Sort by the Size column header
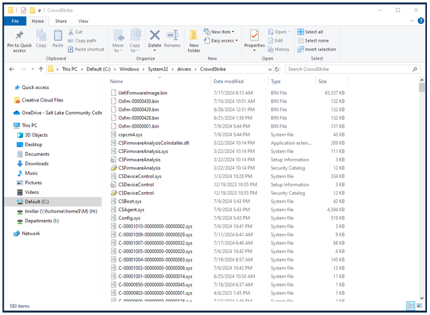The height and width of the screenshot is (315, 430). click(x=323, y=82)
